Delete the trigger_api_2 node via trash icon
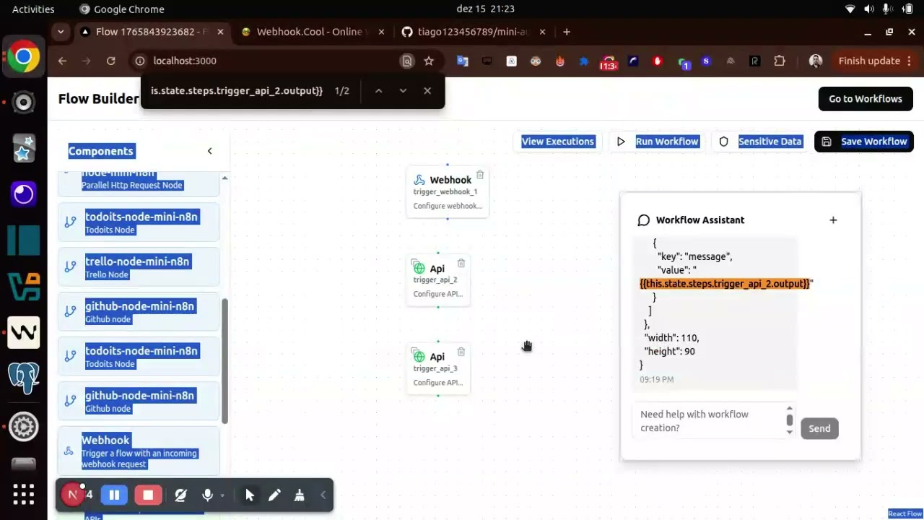This screenshot has height=520, width=924. (461, 264)
